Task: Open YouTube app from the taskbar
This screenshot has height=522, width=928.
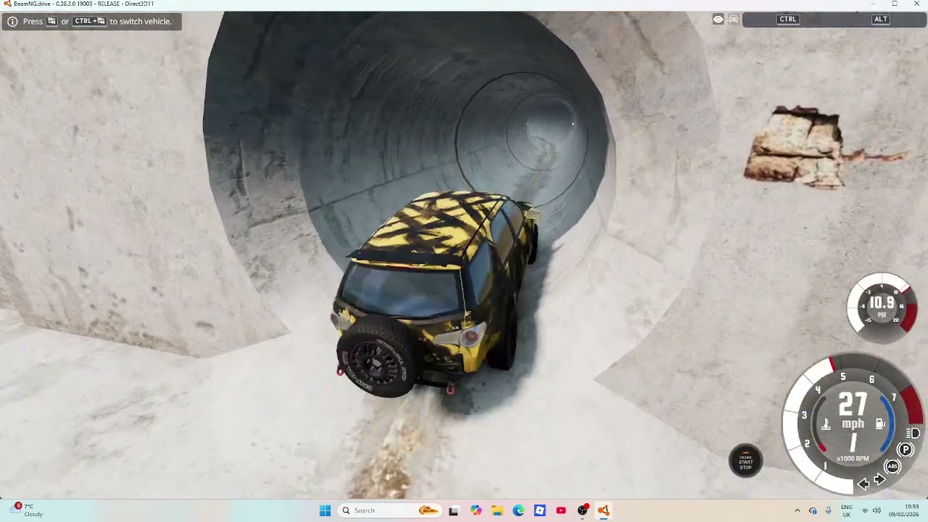Action: (561, 510)
